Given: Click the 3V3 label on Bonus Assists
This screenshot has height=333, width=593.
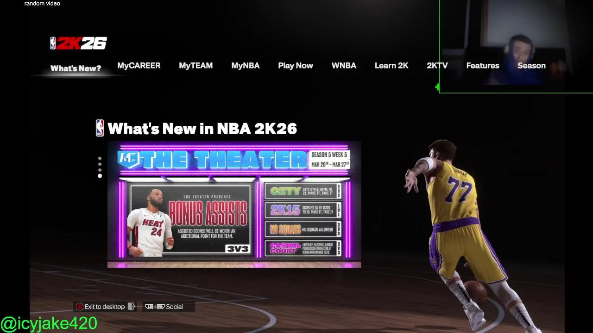Looking at the screenshot, I should [238, 249].
